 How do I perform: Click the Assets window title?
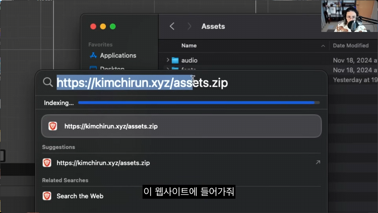(213, 26)
